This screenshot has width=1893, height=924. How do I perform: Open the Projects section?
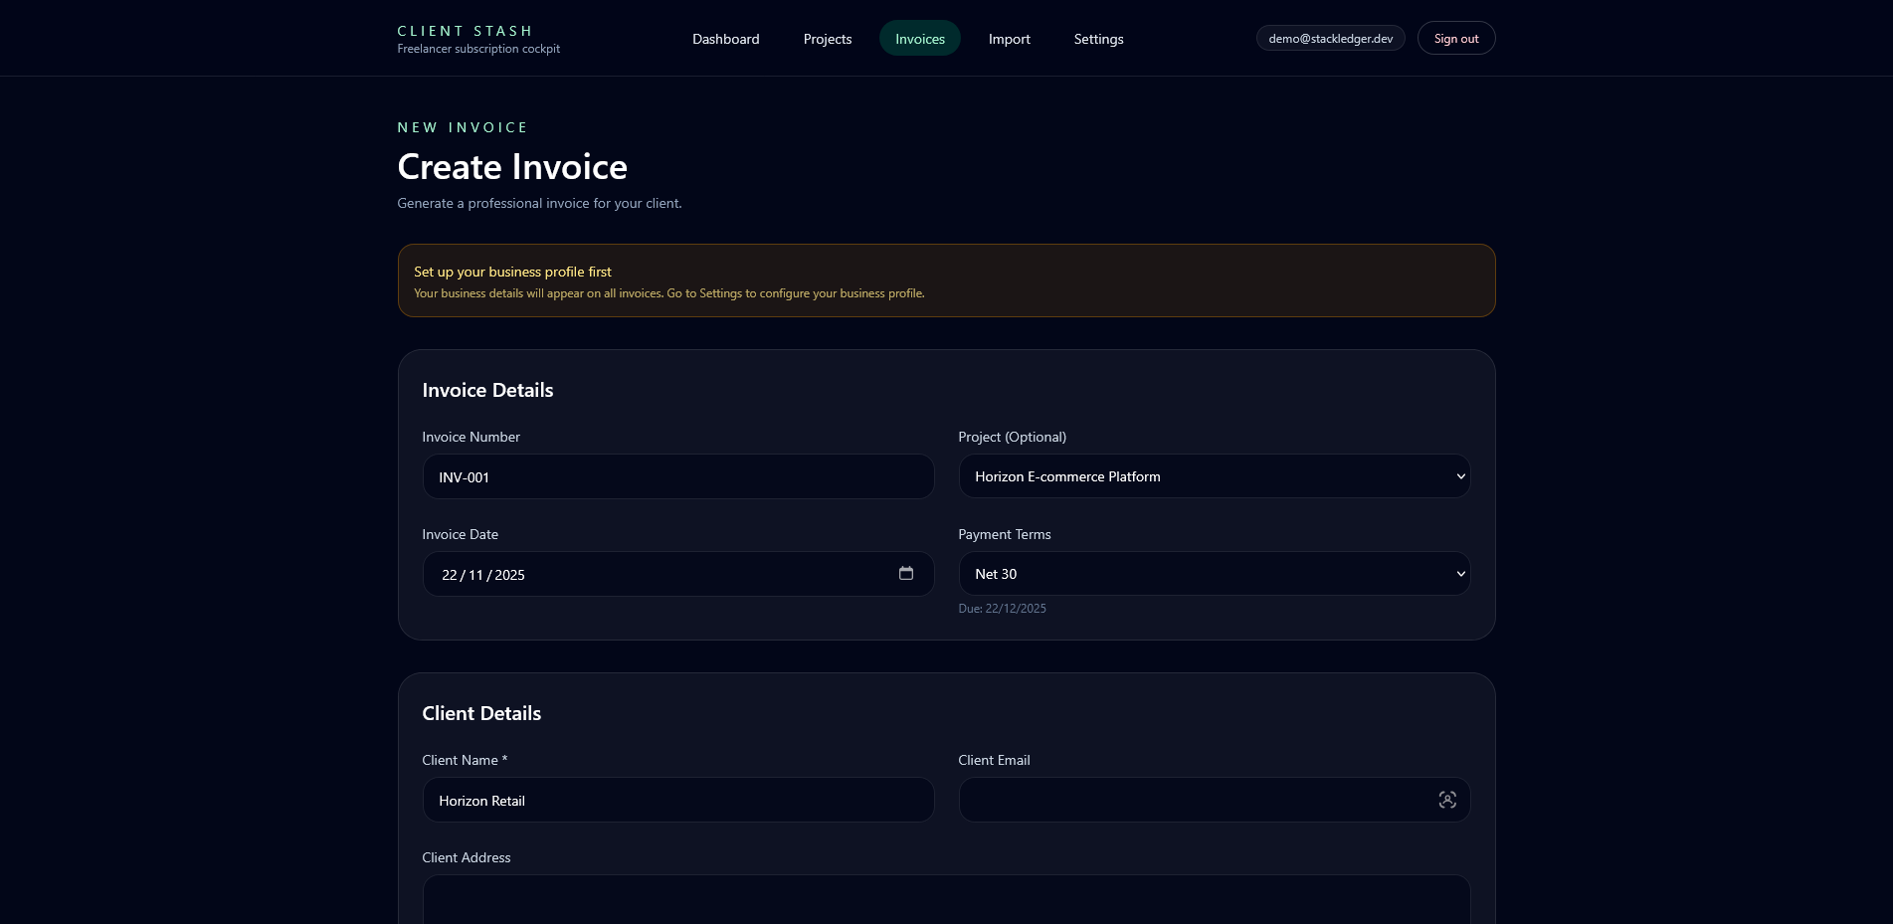[827, 39]
